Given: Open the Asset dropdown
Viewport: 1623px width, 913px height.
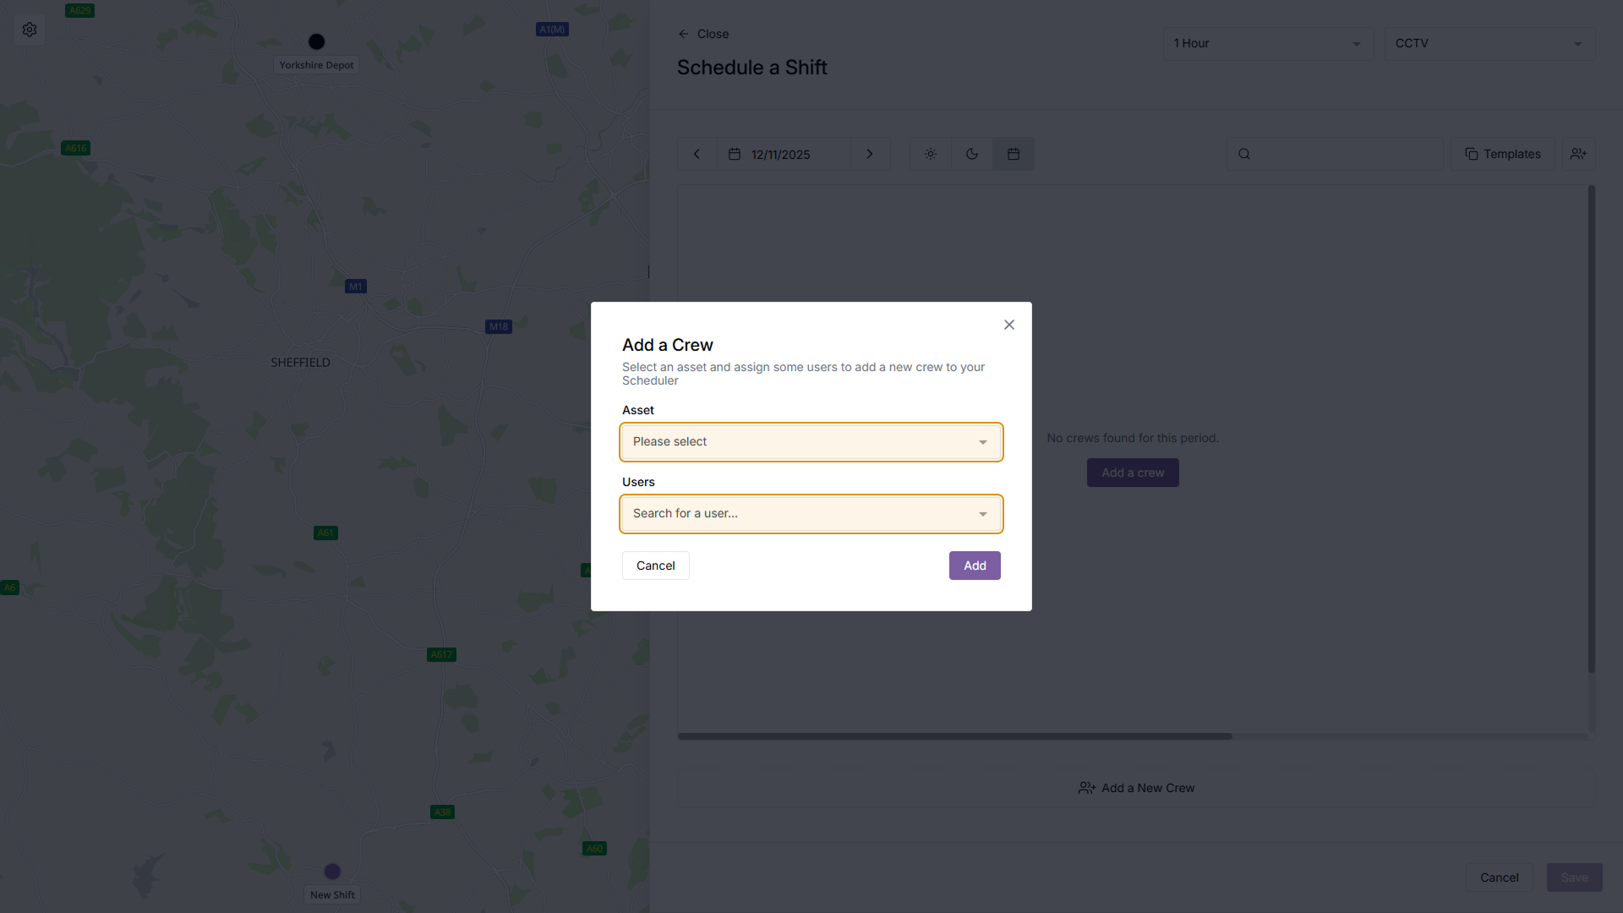Looking at the screenshot, I should [x=811, y=442].
